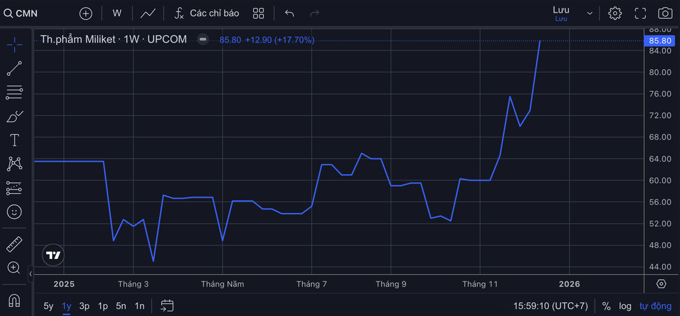
Task: Open the Fibonacci retracement tool
Action: (14, 92)
